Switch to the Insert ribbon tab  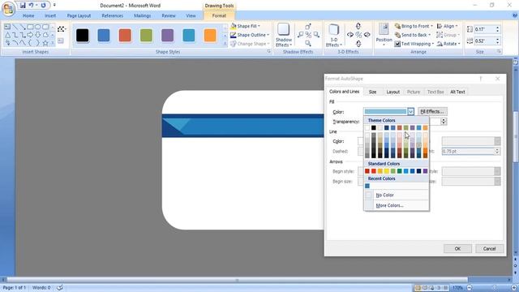tap(50, 15)
